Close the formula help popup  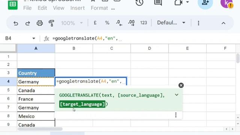[x=181, y=85]
